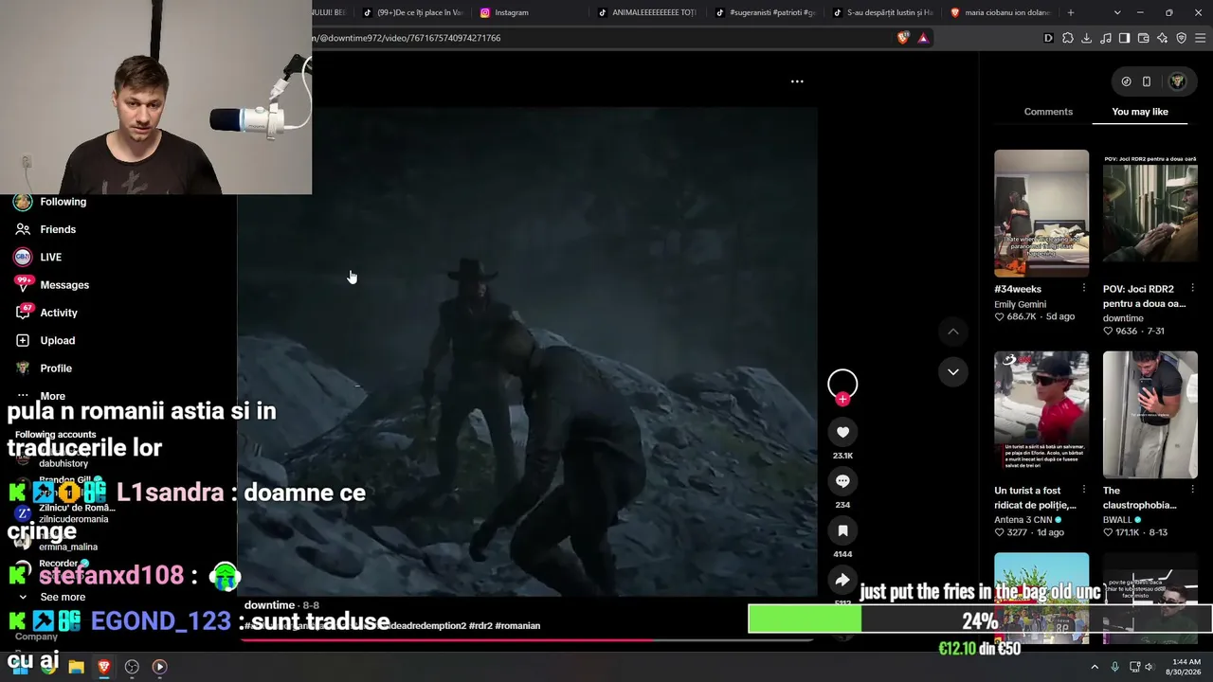The image size is (1213, 682).
Task: Open Activity notifications in the sidebar
Action: pos(59,313)
